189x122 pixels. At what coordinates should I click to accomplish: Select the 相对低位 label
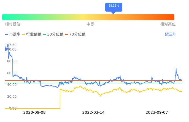click(x=13, y=24)
